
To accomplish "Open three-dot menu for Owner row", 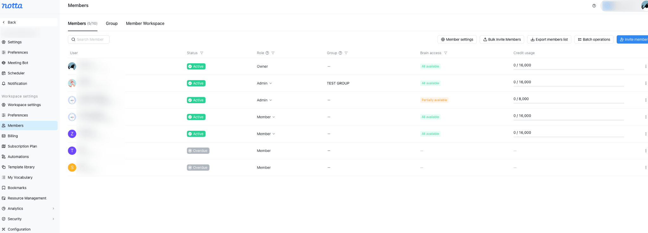I will click(645, 66).
